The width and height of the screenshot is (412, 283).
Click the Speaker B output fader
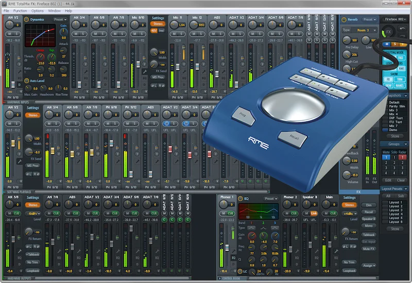tap(310, 245)
